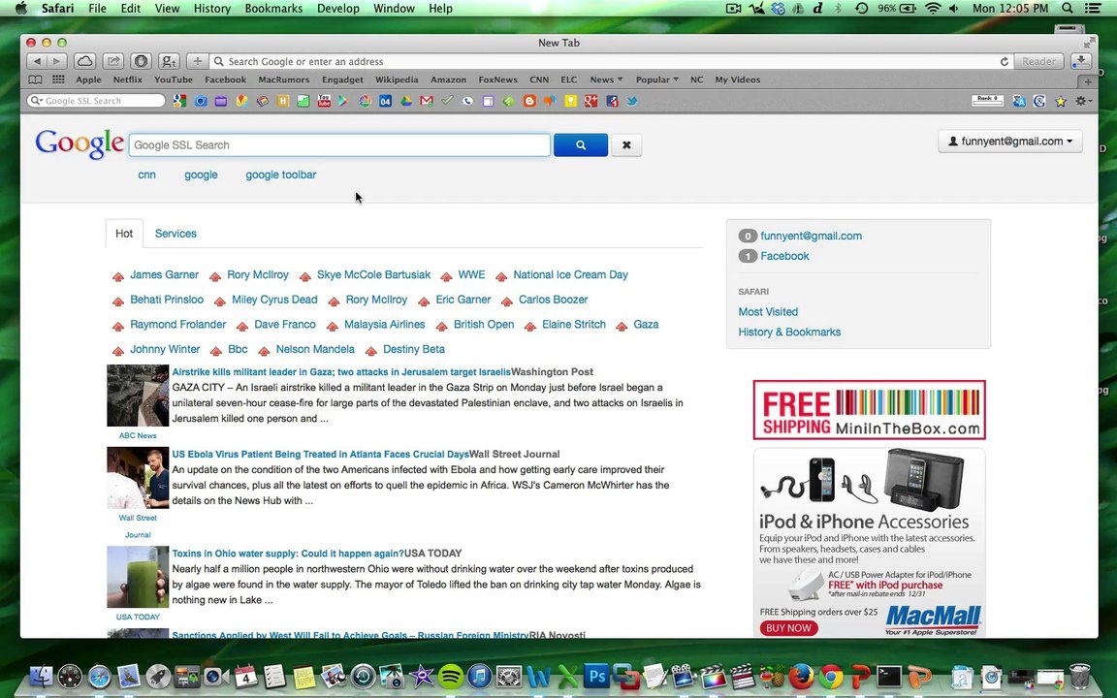Click the blue search magnifier button
Viewport: 1117px width, 698px height.
pyautogui.click(x=581, y=144)
